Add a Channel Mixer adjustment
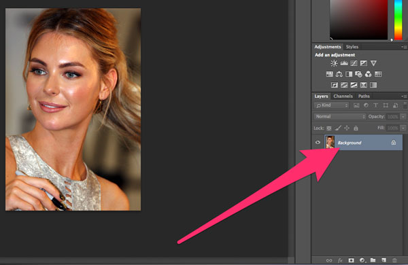The width and height of the screenshot is (408, 265). click(x=368, y=74)
